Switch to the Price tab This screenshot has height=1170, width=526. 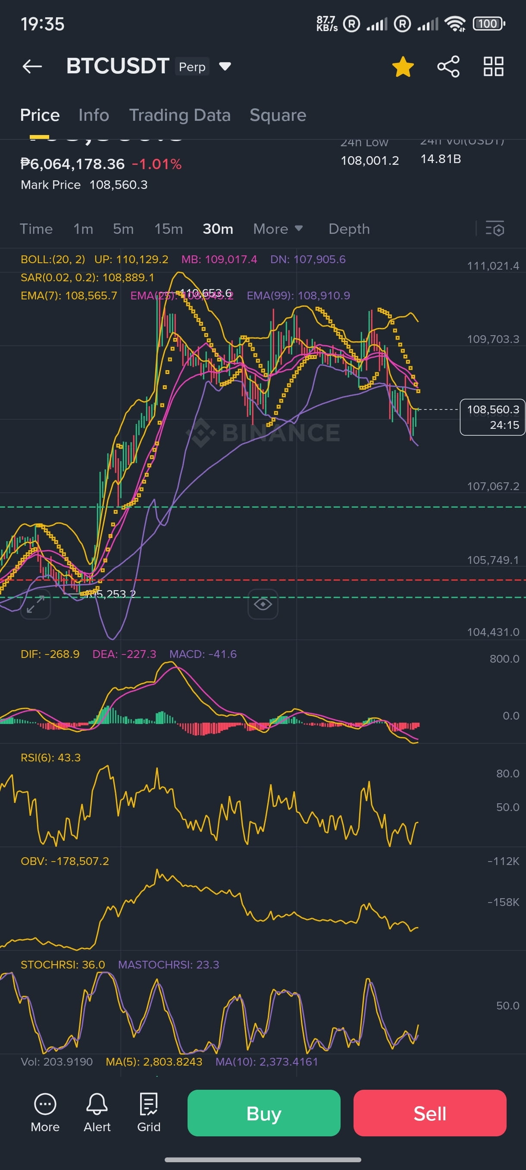[40, 115]
